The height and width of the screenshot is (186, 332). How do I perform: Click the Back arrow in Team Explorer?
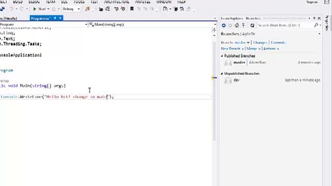click(x=224, y=25)
